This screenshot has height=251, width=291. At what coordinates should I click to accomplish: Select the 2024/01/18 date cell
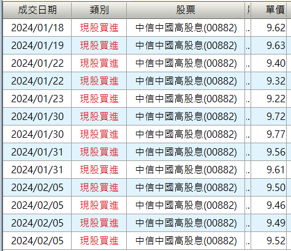pos(37,28)
